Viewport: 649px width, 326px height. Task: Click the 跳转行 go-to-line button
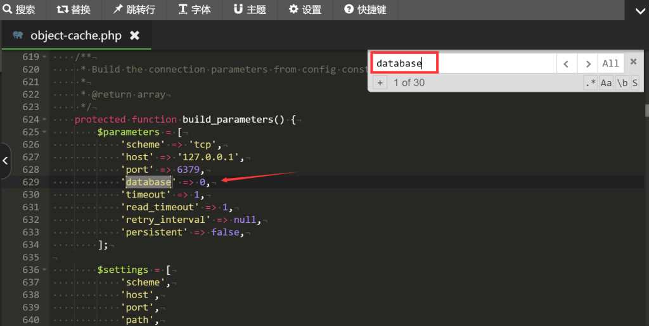point(134,9)
